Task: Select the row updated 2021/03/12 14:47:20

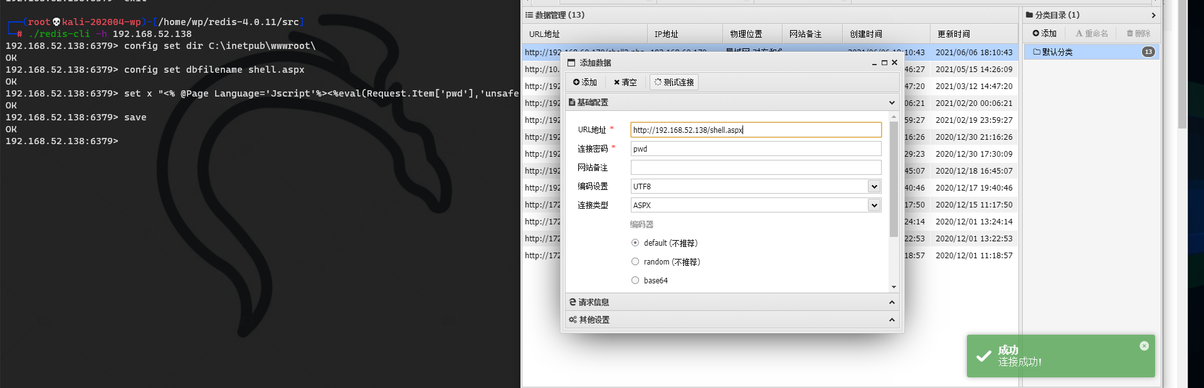Action: 974,87
